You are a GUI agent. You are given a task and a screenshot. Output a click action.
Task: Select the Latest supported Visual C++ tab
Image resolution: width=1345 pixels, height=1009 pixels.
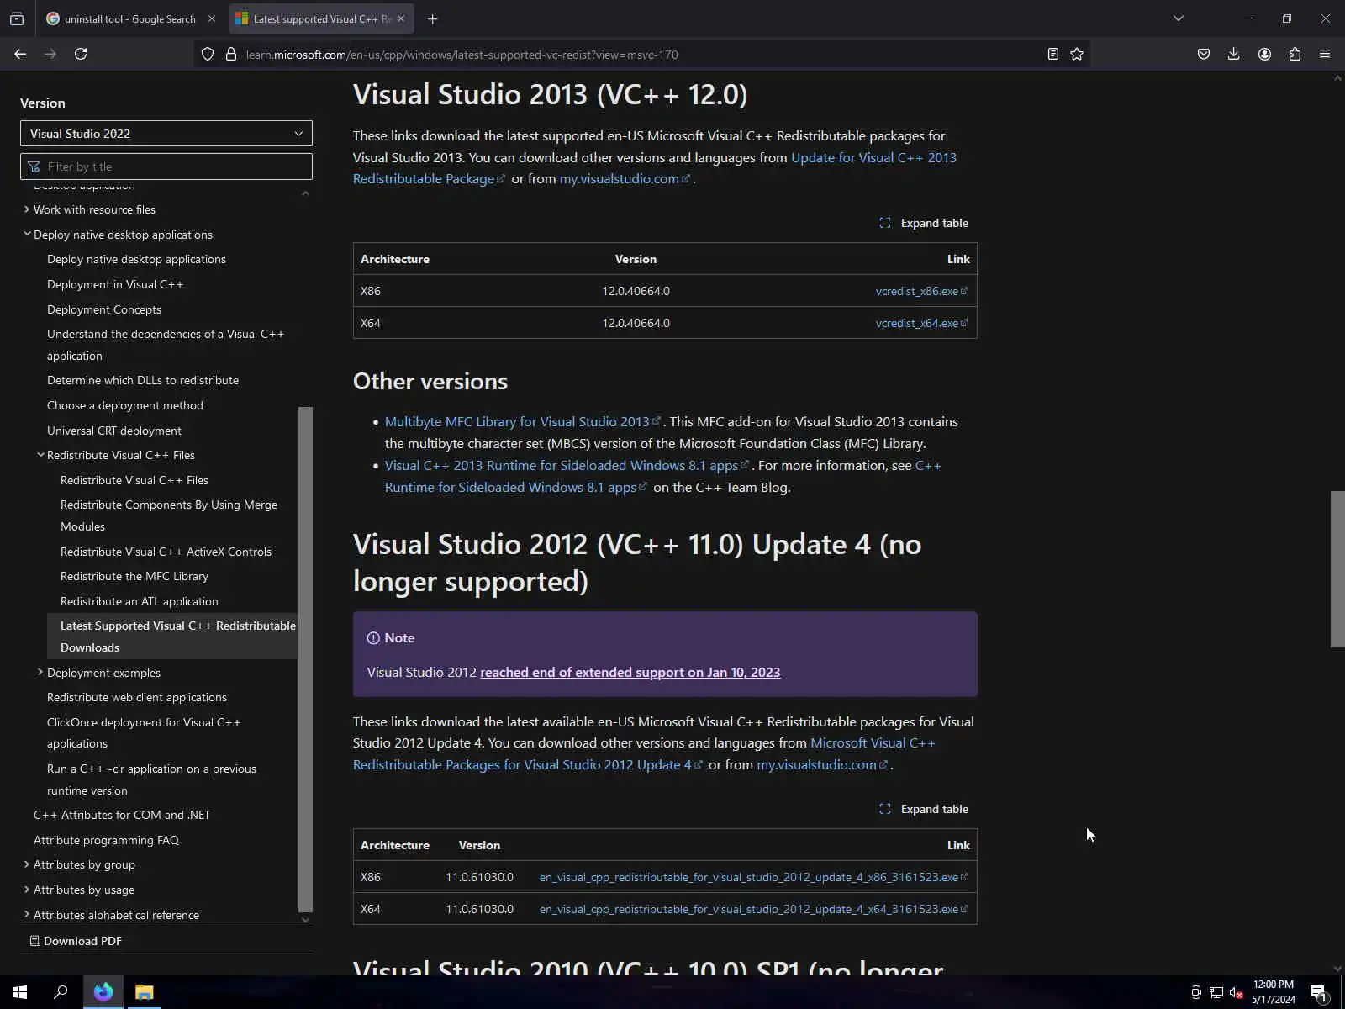pyautogui.click(x=322, y=18)
